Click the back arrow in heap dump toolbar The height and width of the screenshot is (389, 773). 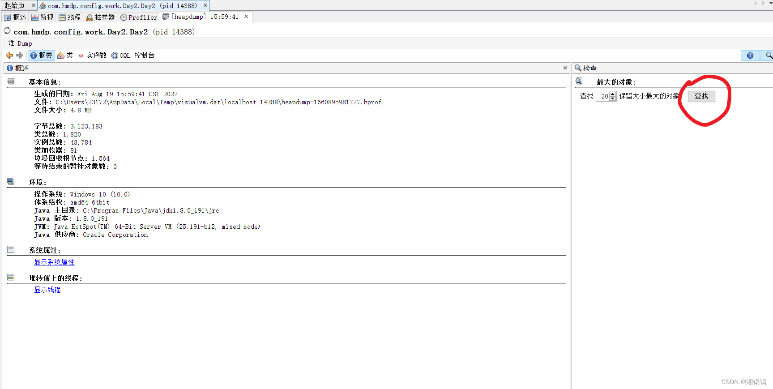pos(9,56)
